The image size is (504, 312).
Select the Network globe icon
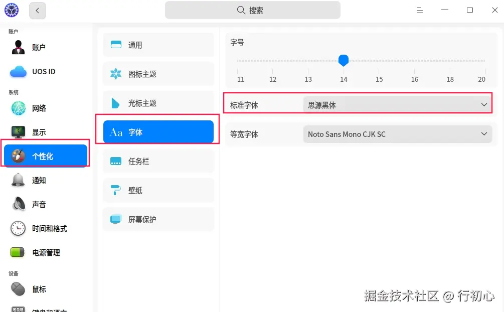pyautogui.click(x=19, y=108)
